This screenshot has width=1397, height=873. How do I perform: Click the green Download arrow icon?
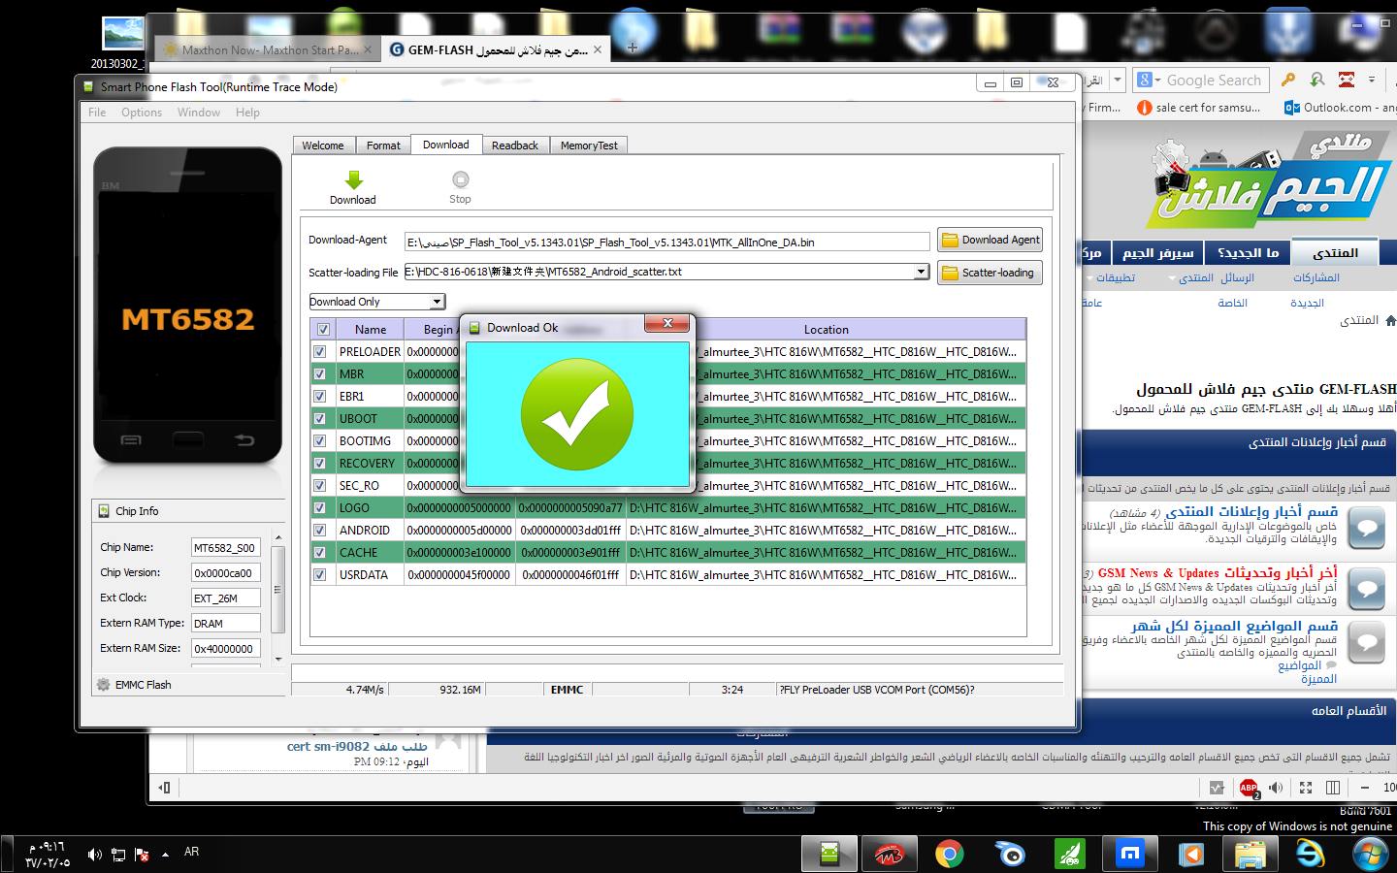[353, 180]
